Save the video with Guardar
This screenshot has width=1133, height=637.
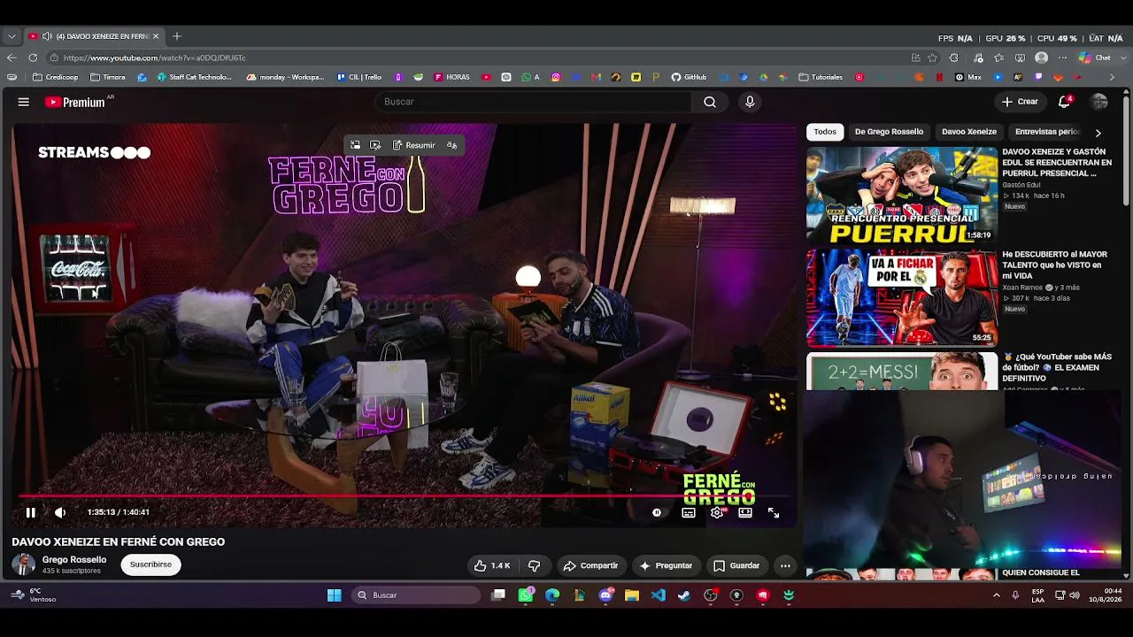[737, 565]
